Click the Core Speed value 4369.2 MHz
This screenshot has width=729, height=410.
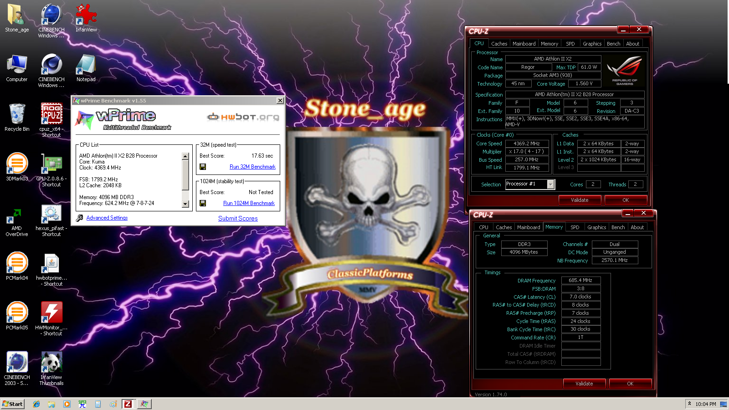(527, 143)
